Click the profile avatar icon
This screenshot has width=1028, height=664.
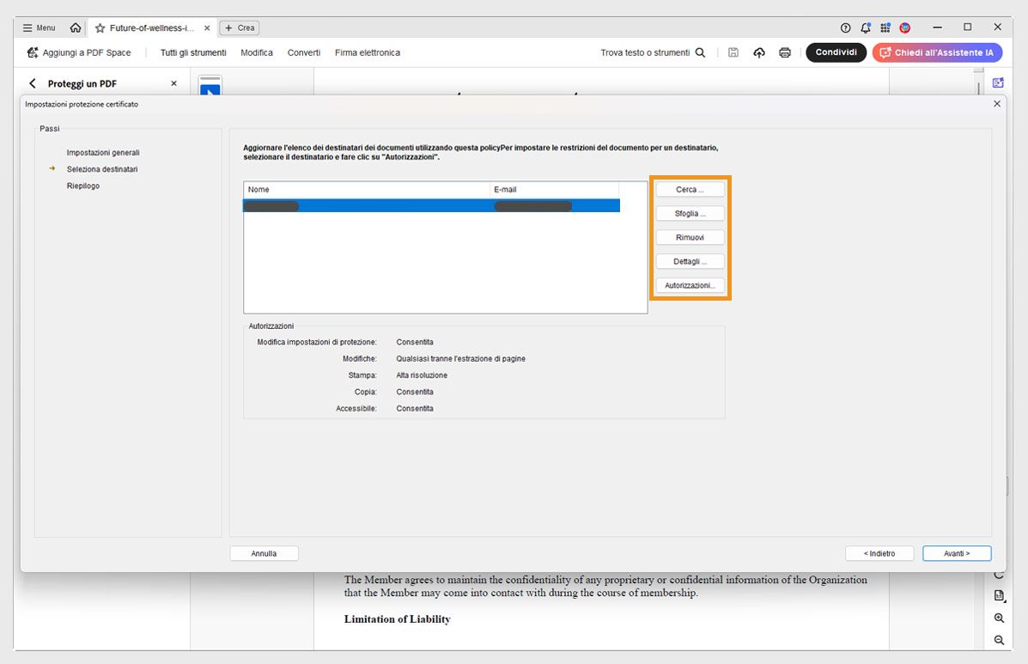point(904,27)
